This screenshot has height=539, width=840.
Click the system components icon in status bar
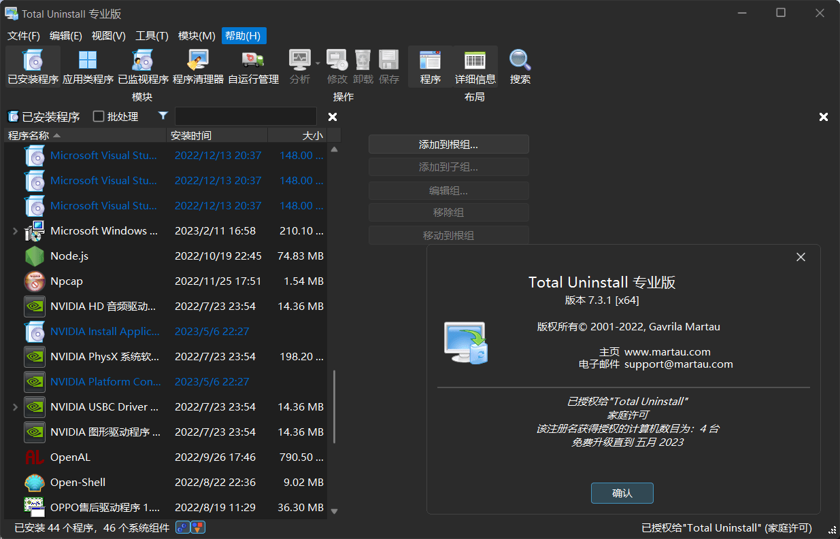[x=182, y=527]
